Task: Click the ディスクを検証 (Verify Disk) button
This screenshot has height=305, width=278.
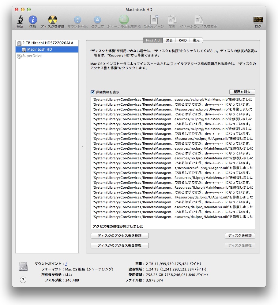Action: 240,236
